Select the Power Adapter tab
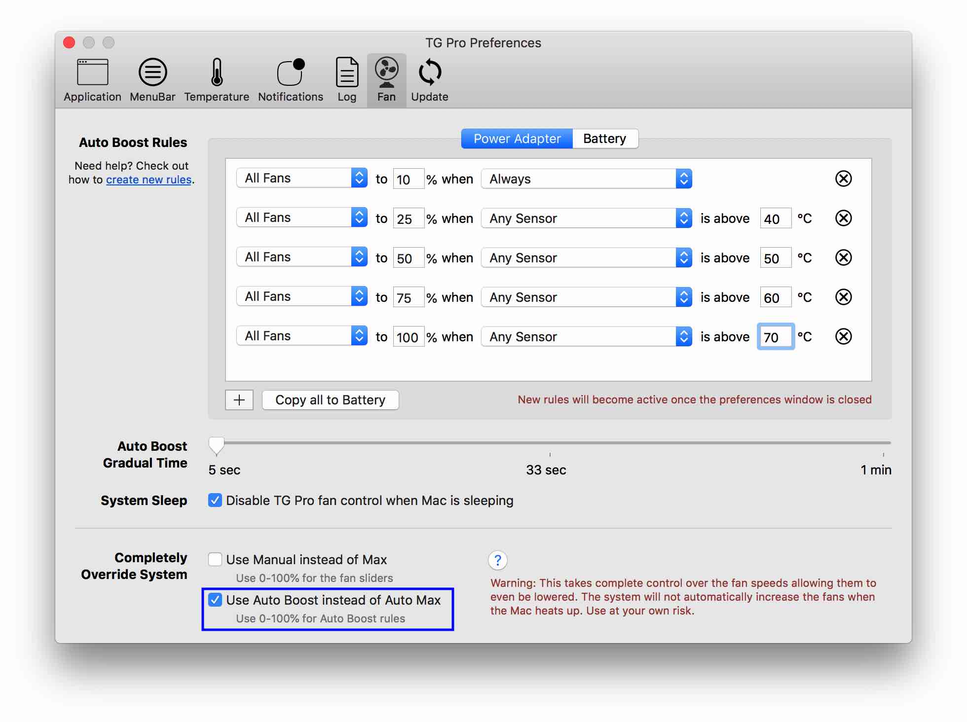Screen dimensions: 967x722 click(x=517, y=139)
